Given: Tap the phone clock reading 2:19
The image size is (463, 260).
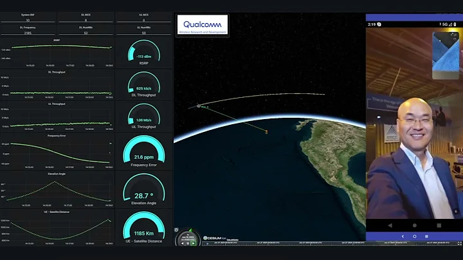Looking at the screenshot, I should coord(372,24).
